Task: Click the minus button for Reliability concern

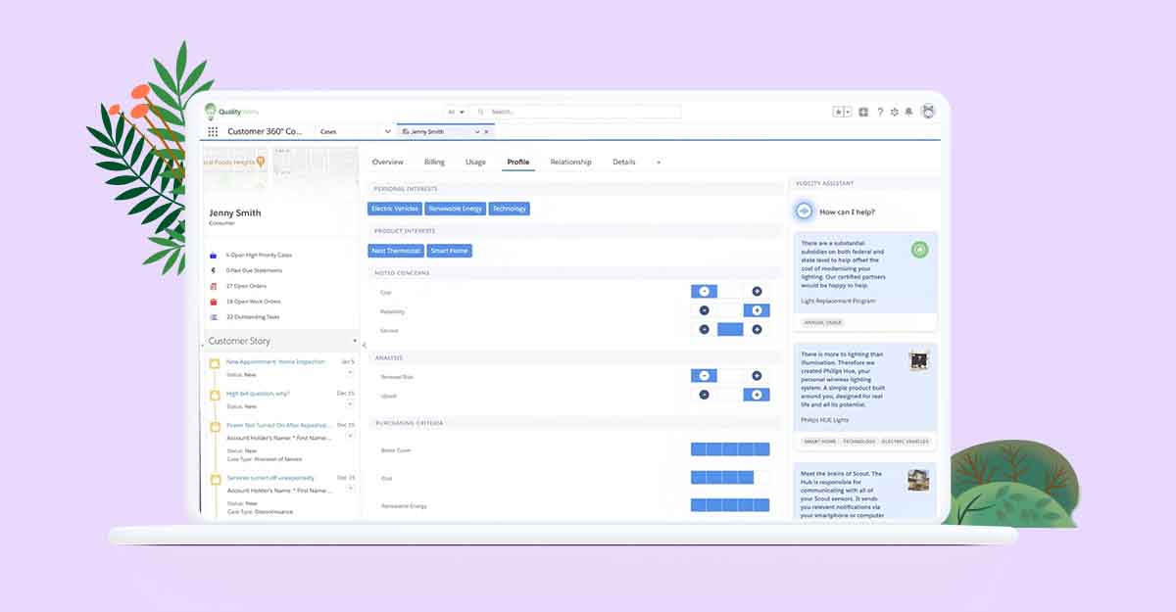Action: pos(704,310)
